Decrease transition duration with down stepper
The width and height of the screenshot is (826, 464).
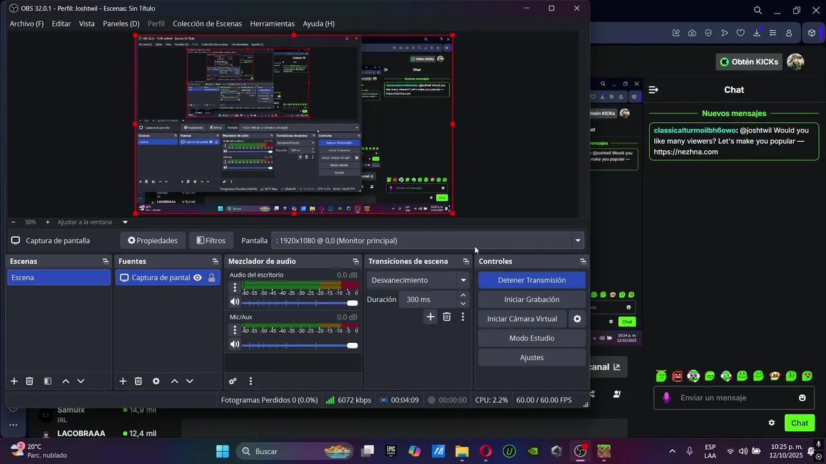(x=463, y=304)
